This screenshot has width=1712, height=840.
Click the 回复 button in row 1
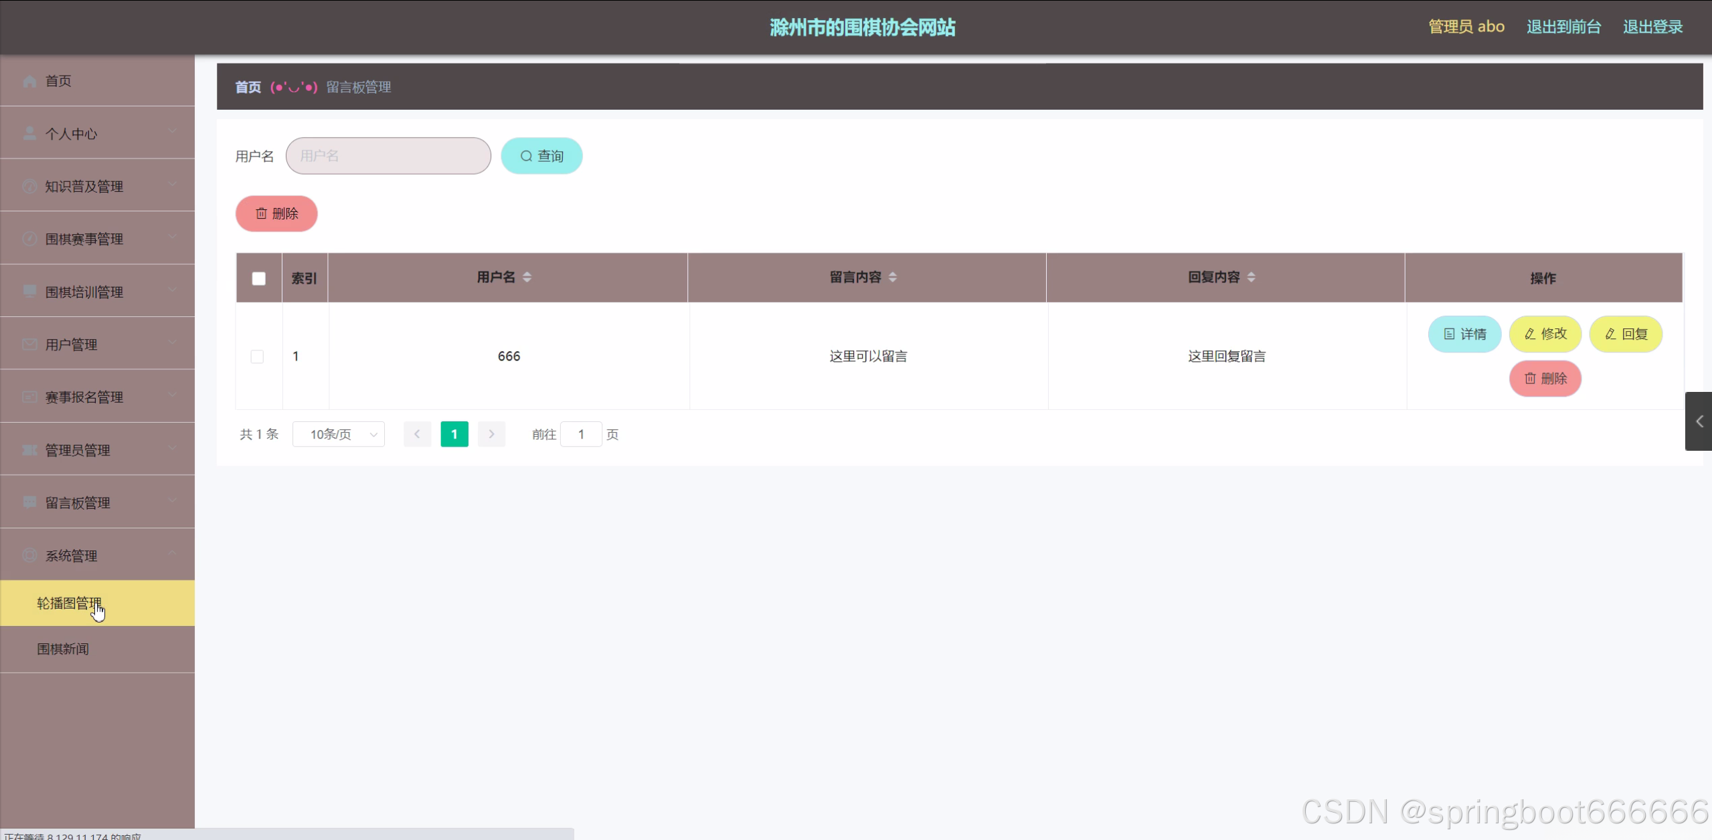coord(1626,334)
